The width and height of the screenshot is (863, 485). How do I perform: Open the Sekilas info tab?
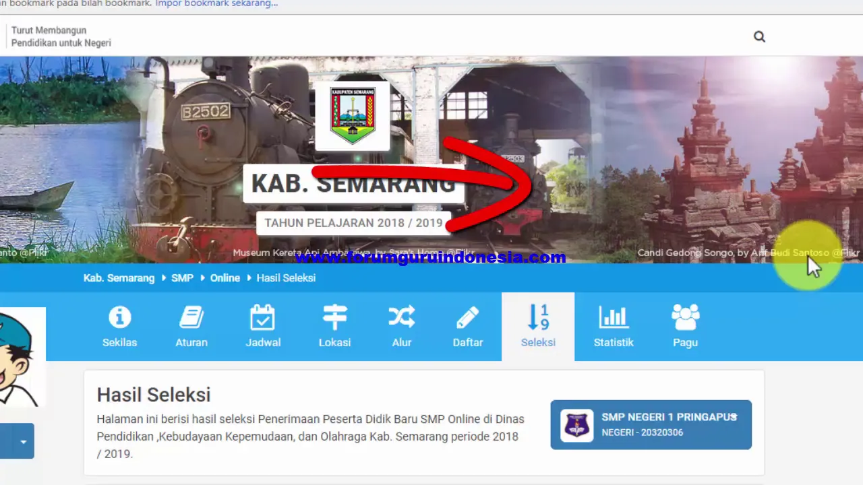pyautogui.click(x=120, y=327)
